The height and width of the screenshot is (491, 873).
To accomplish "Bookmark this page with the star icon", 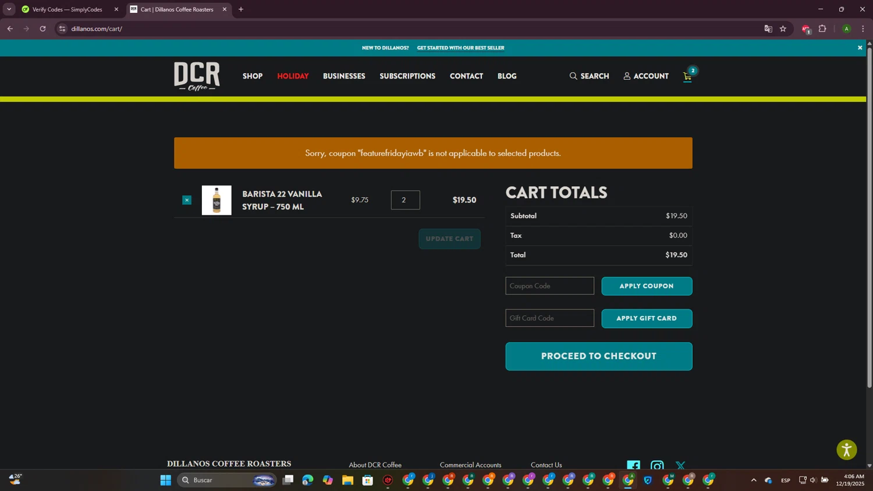I will 783,29.
